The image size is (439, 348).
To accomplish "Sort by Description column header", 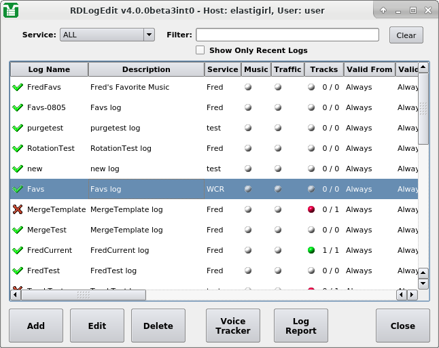I will click(x=146, y=69).
